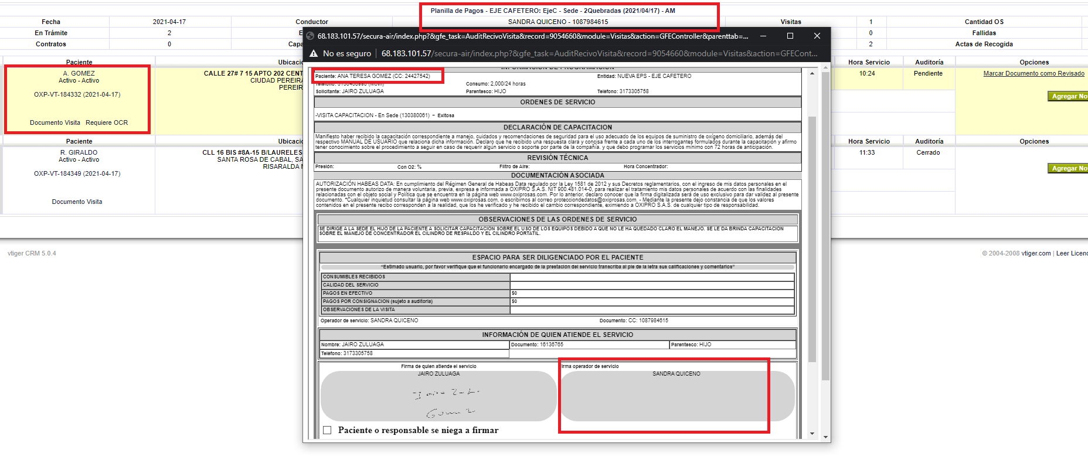Open 'Documento Visita' link for A. GOMEZ
The image size is (1088, 460).
pos(55,122)
